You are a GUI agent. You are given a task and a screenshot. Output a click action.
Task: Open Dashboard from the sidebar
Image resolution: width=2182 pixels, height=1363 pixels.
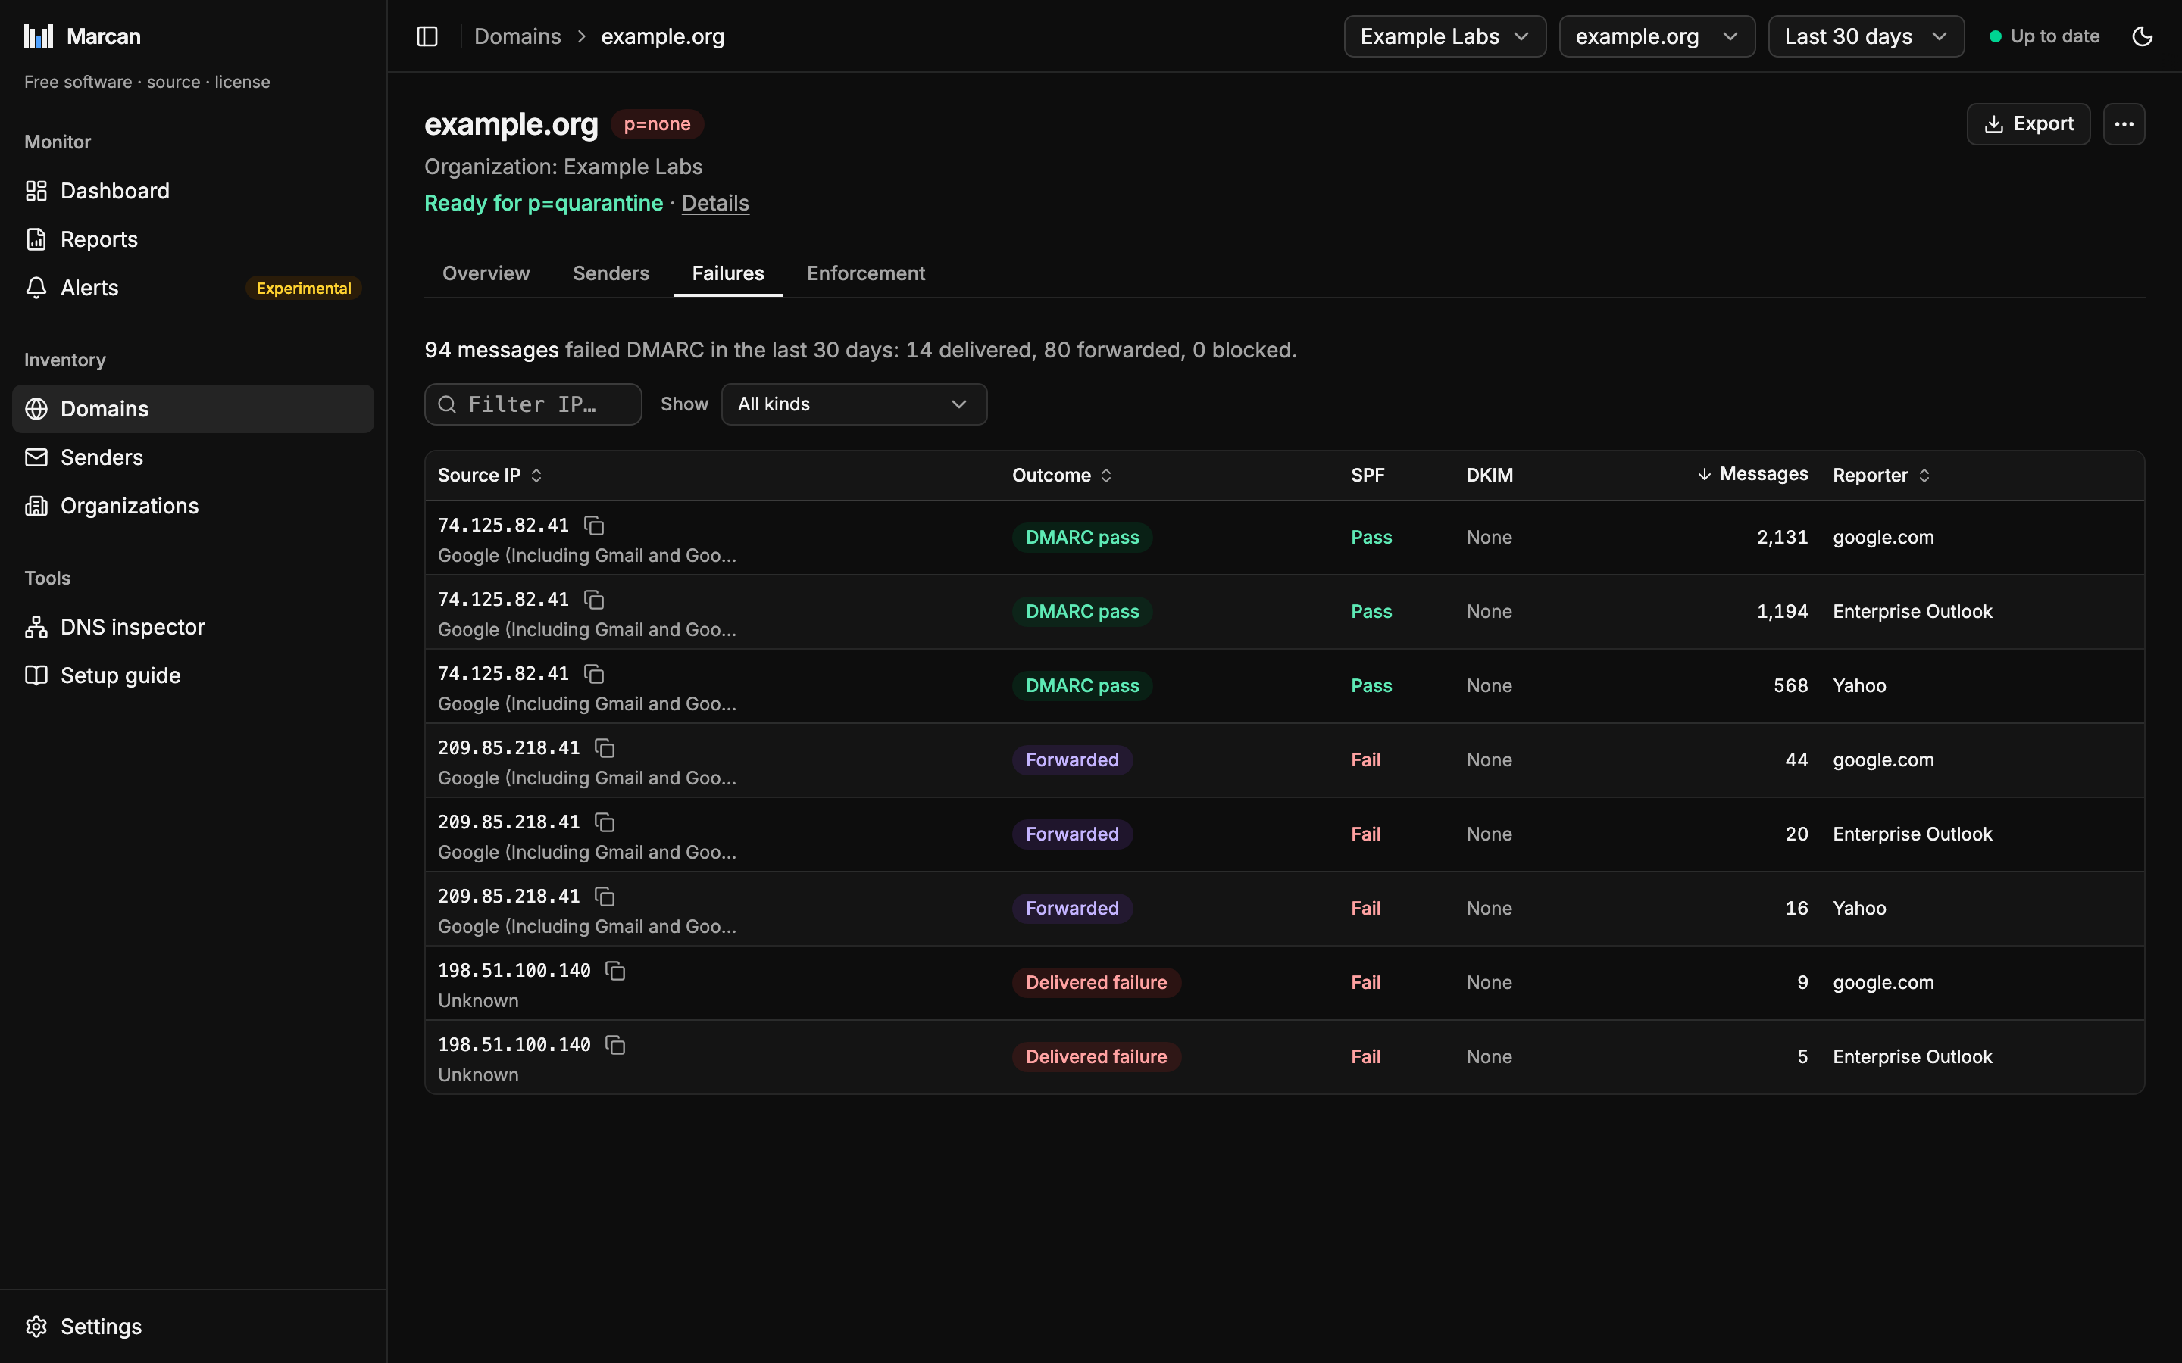193,191
